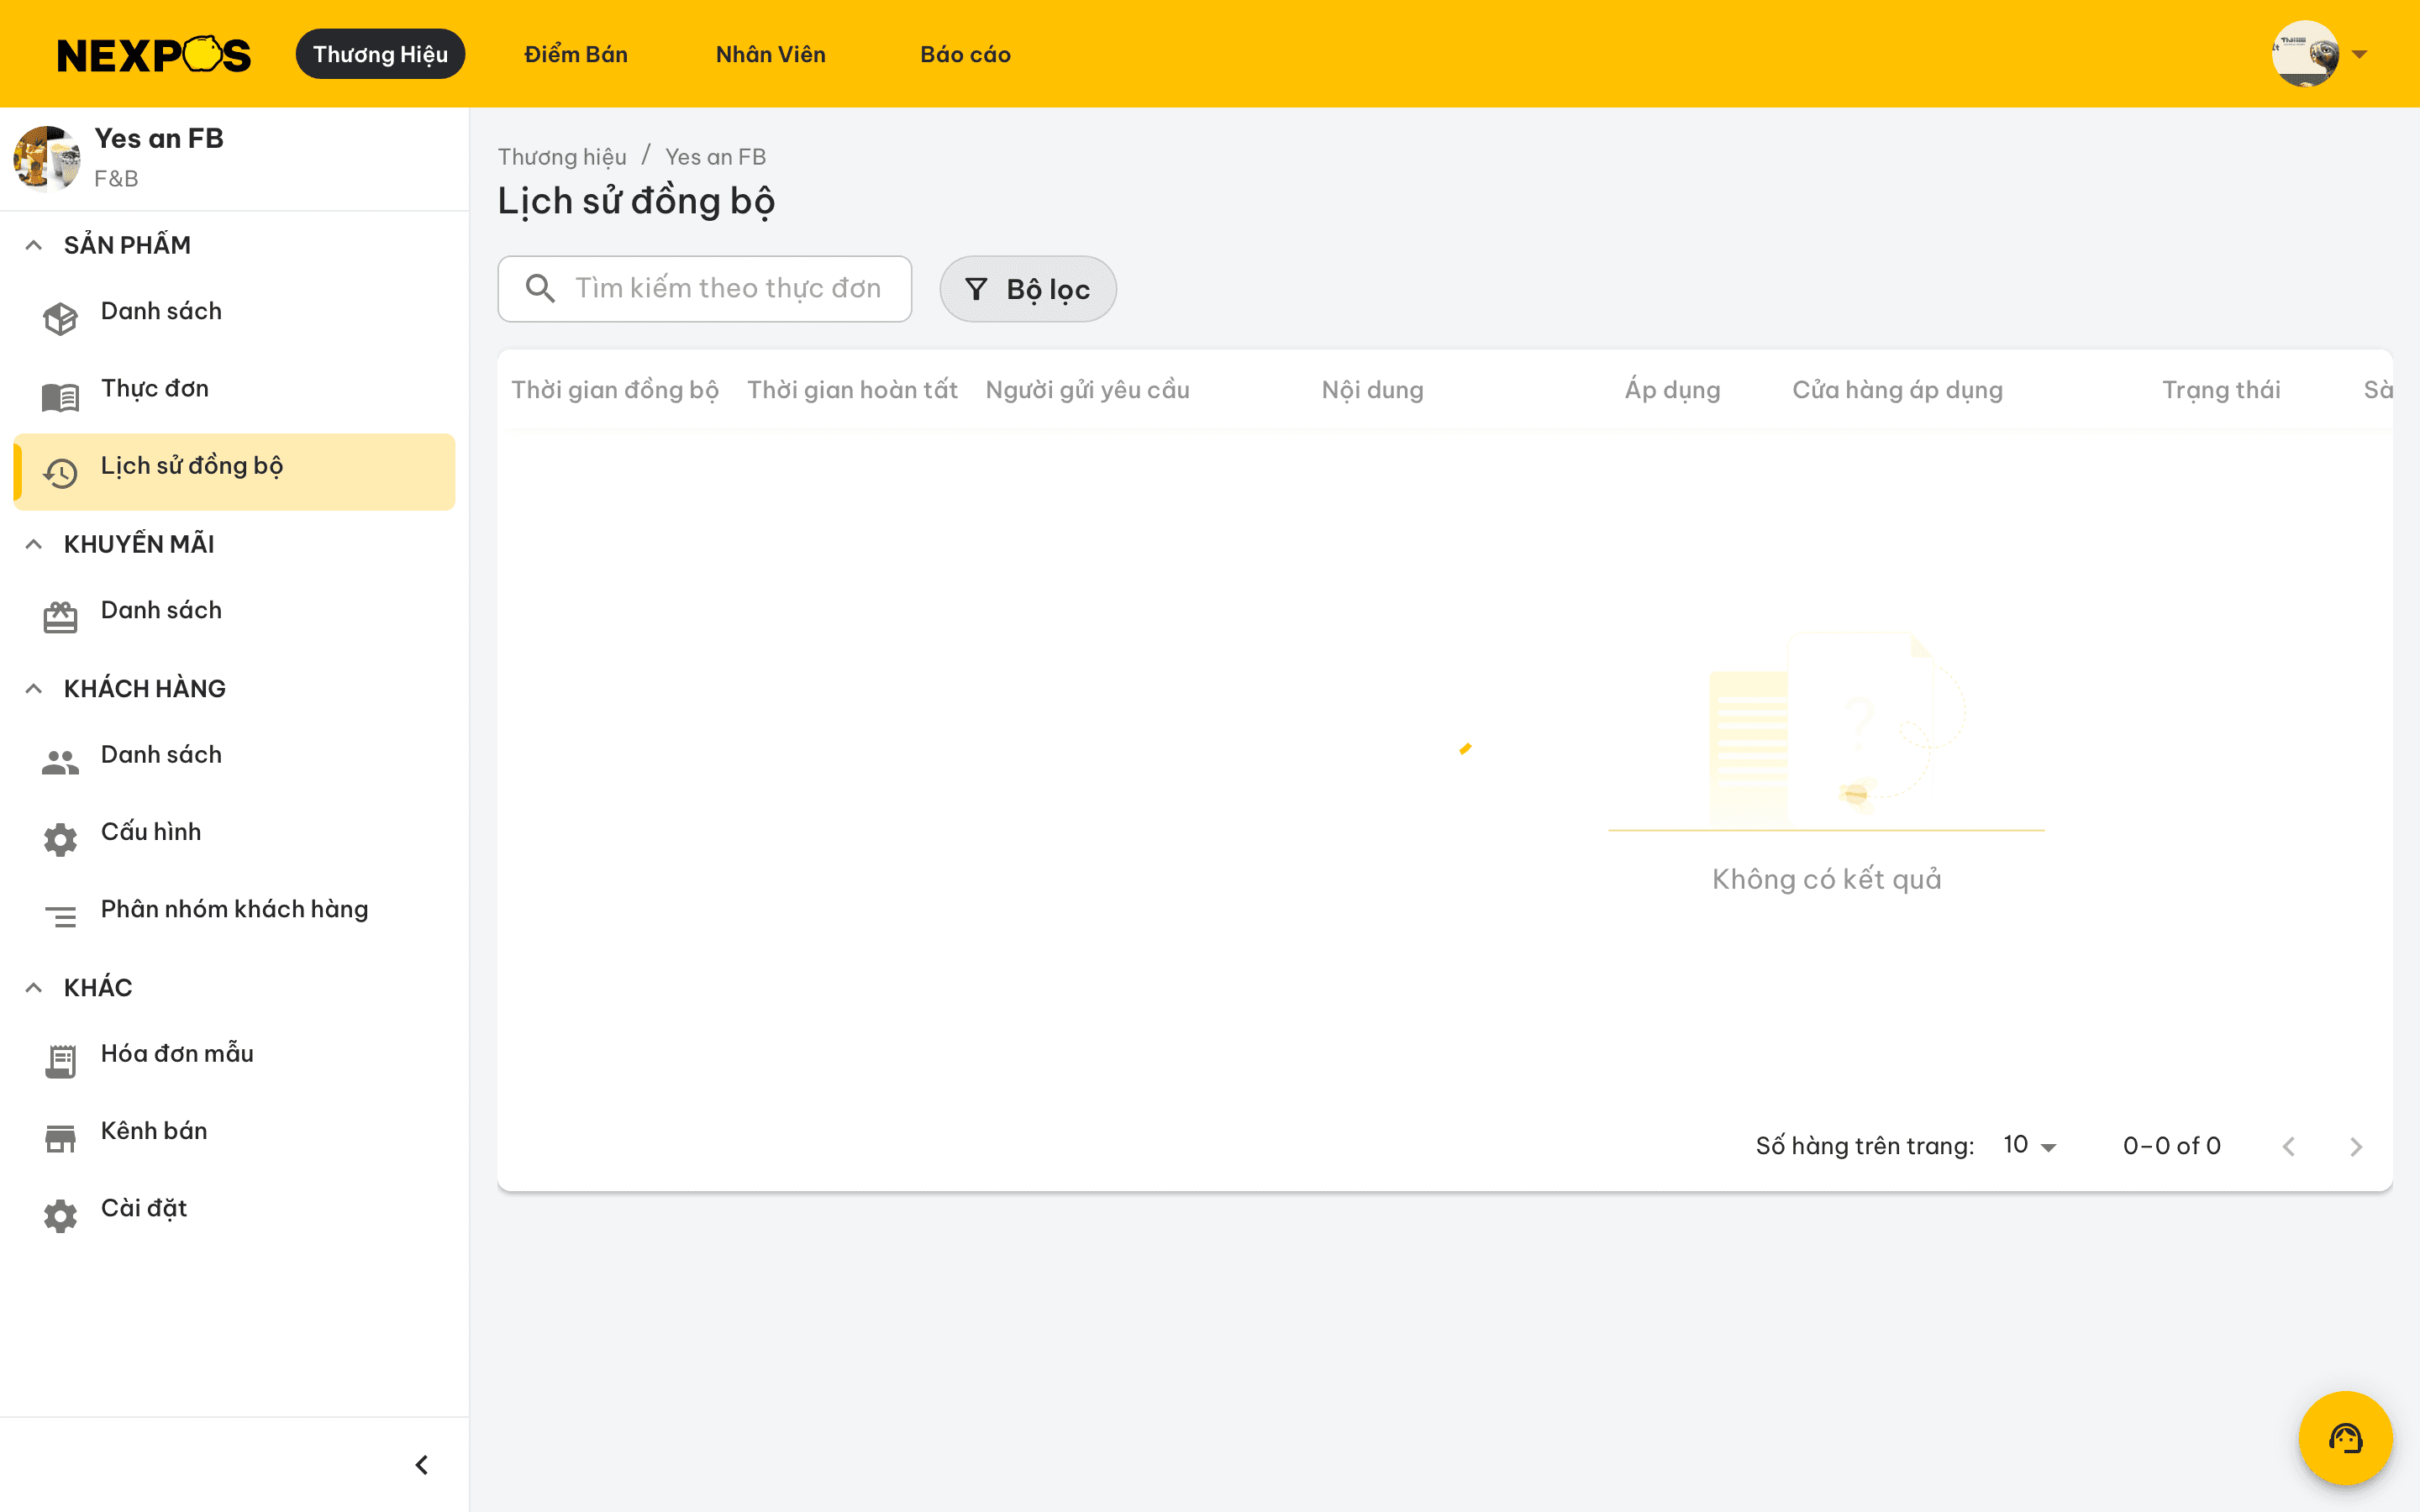Click the promotion gift card icon

[x=60, y=617]
